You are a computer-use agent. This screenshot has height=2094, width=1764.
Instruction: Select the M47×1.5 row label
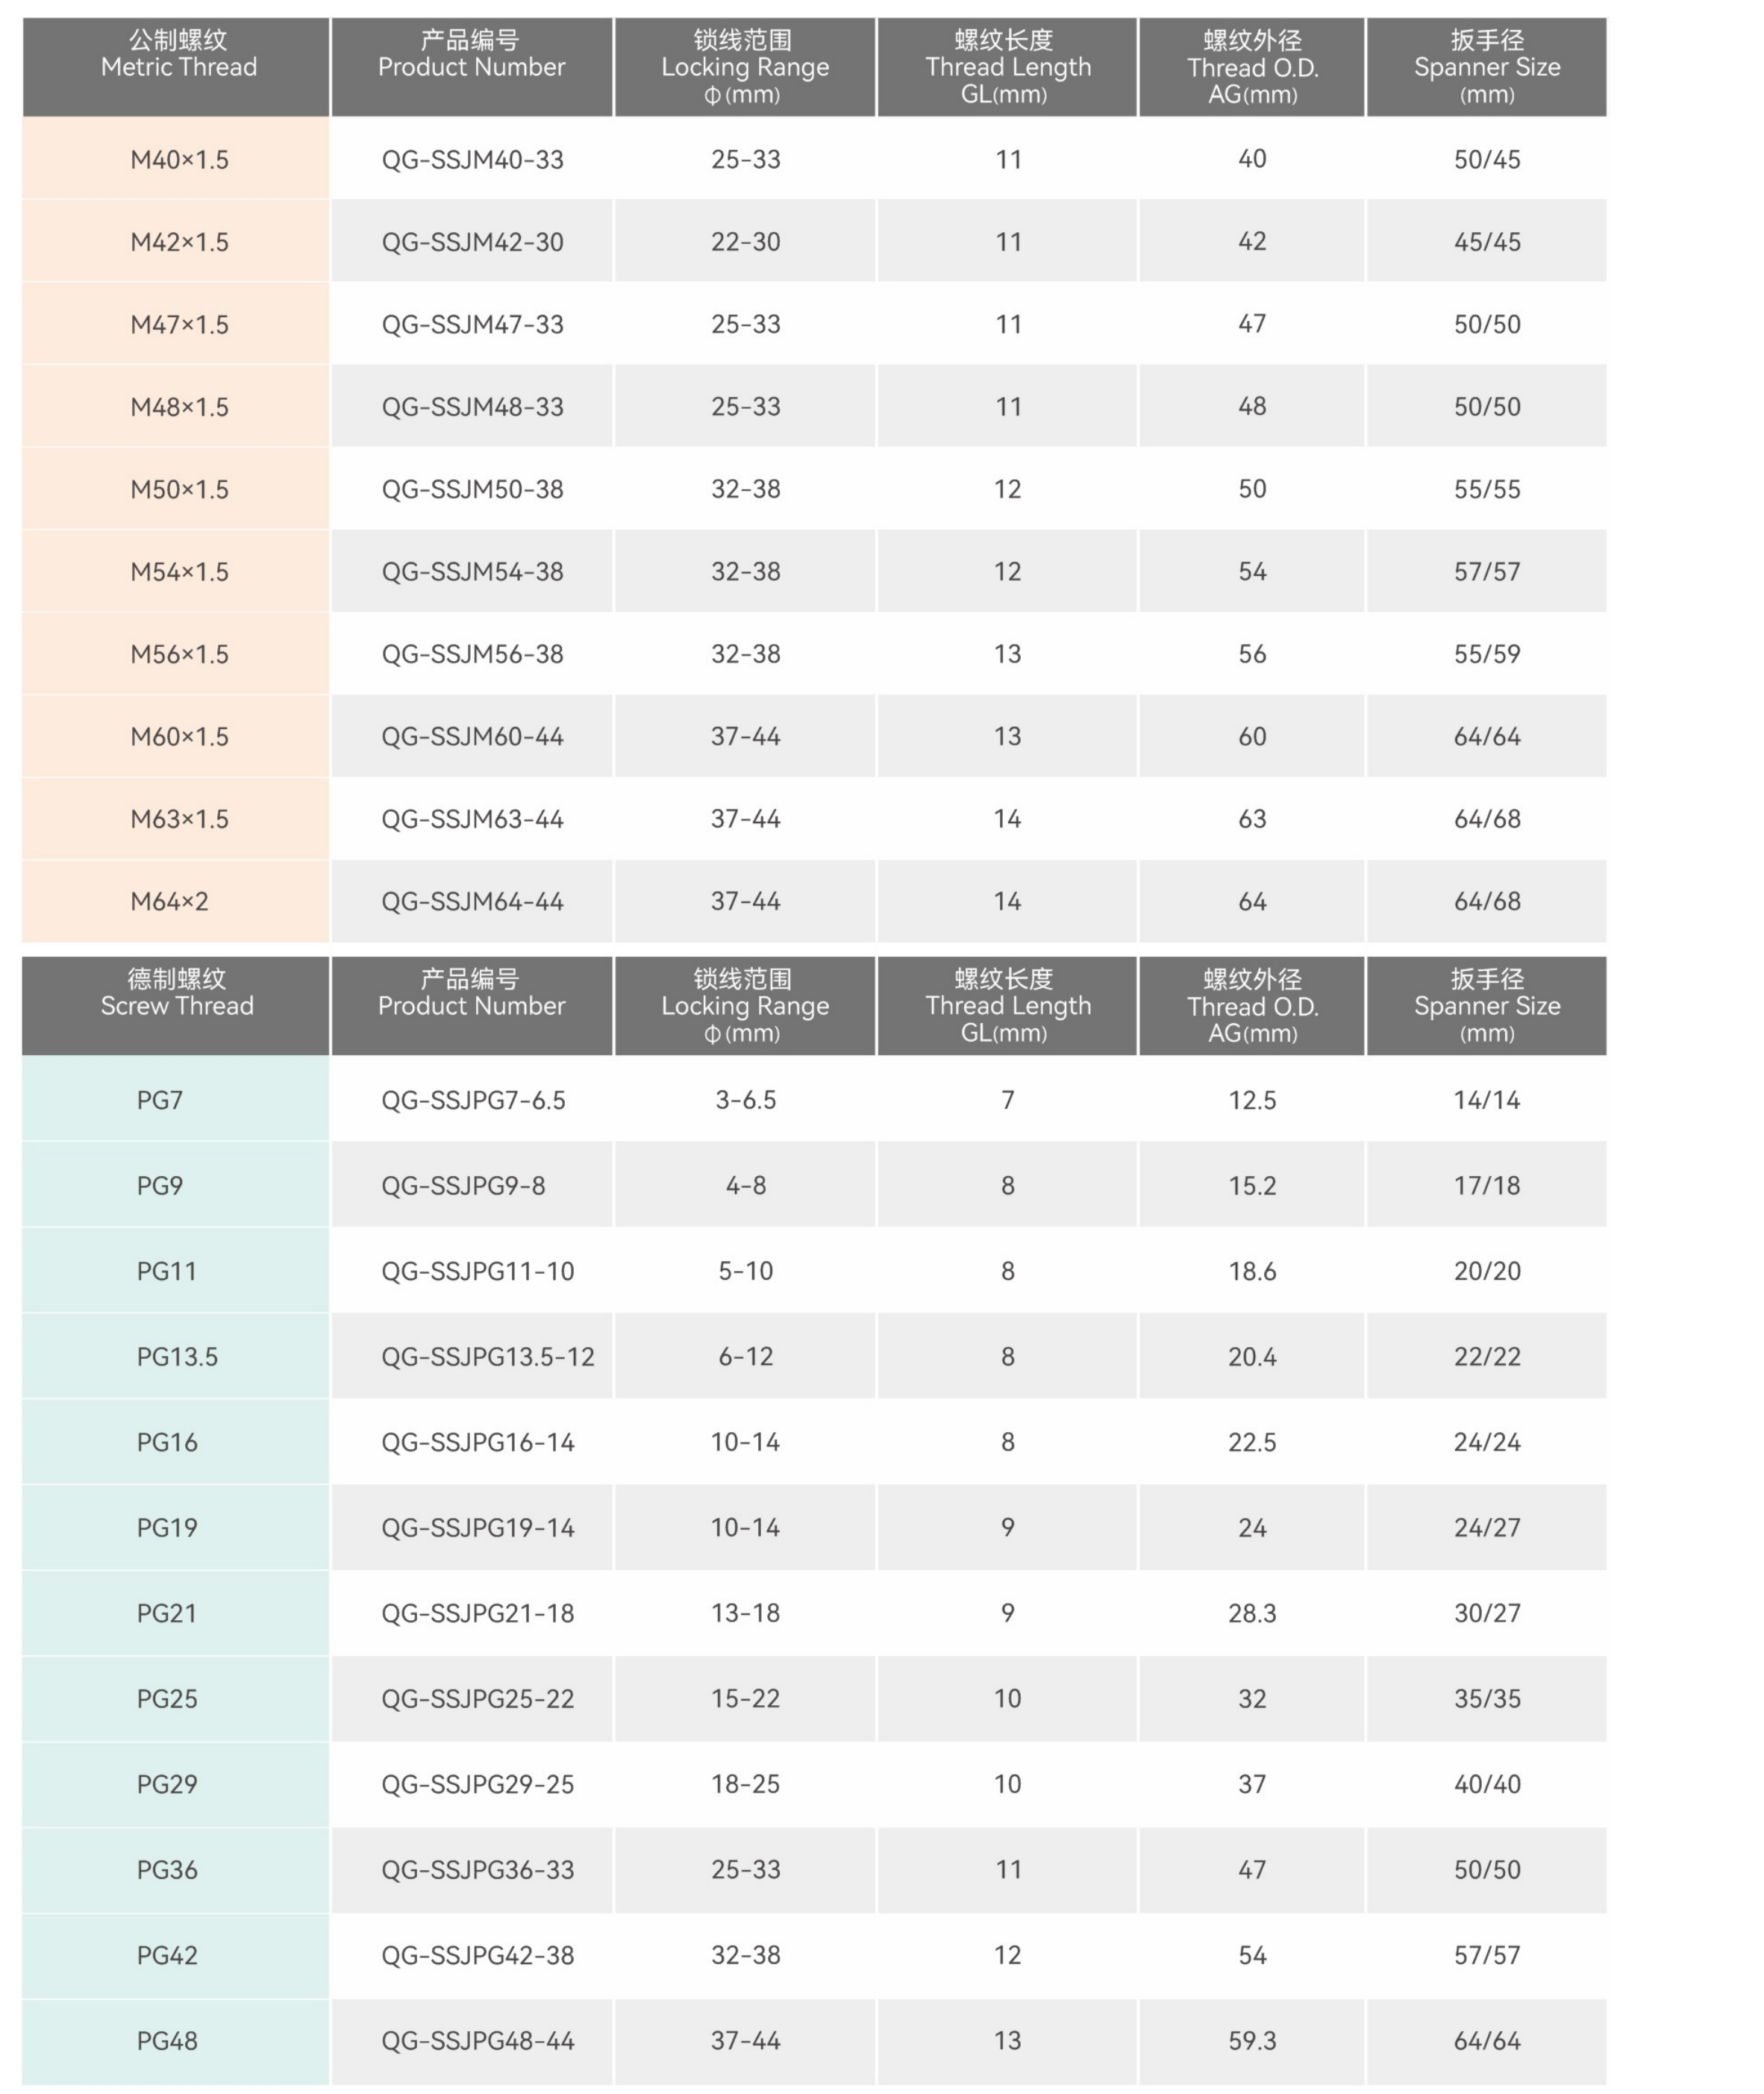(179, 325)
